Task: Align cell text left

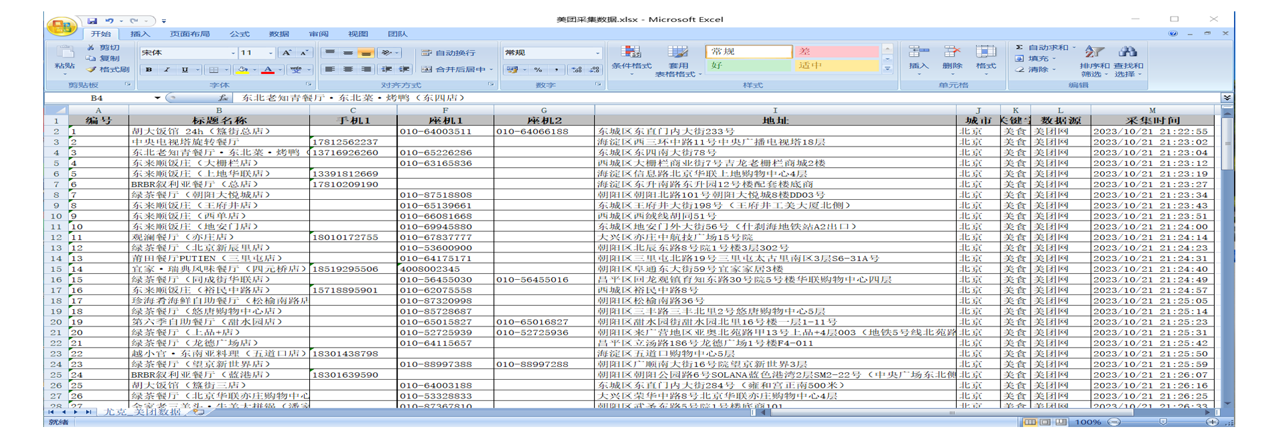Action: (329, 69)
